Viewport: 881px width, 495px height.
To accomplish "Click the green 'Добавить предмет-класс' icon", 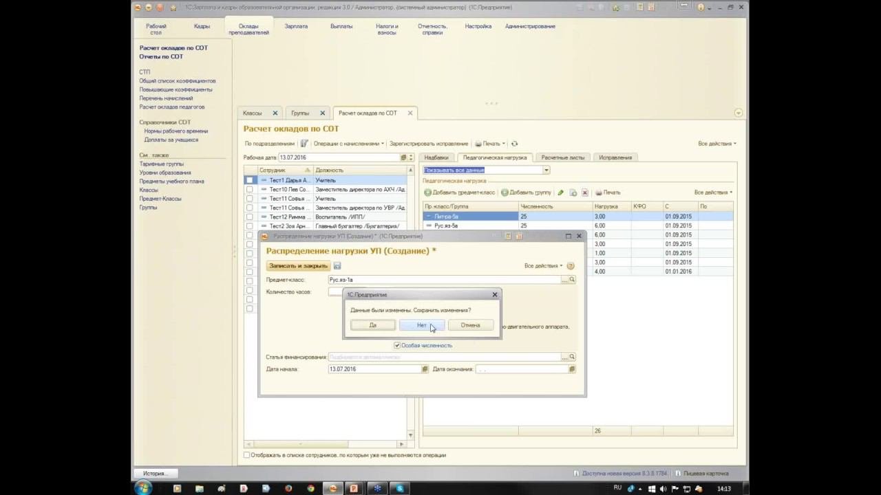I will [428, 192].
